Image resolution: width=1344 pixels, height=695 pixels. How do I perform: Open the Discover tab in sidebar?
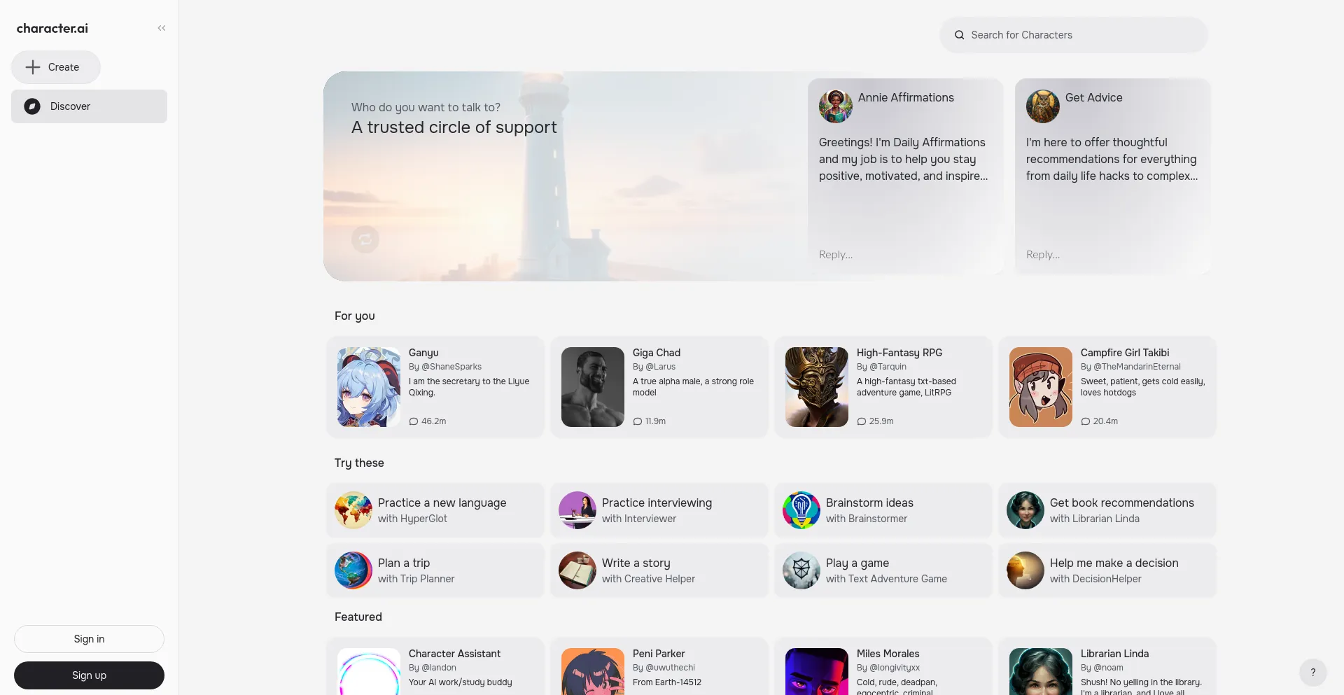[89, 106]
